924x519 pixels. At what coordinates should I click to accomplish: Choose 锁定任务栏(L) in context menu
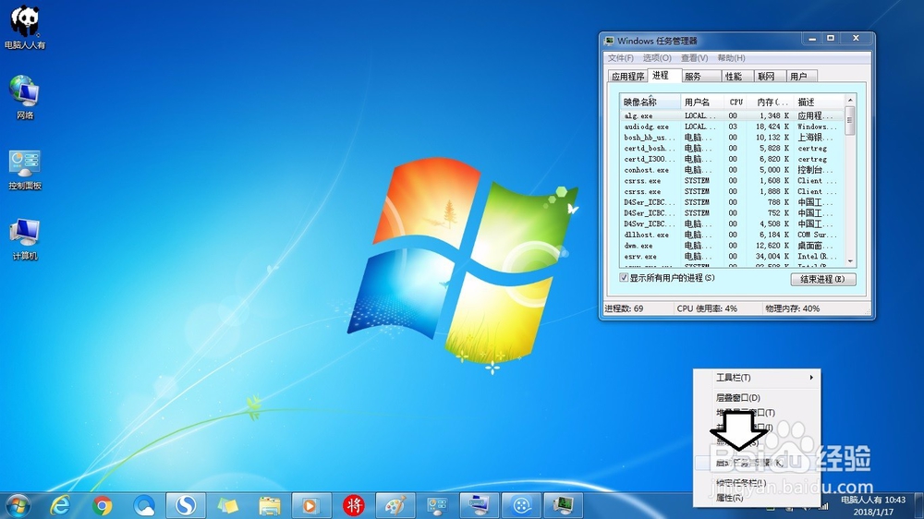click(x=758, y=482)
